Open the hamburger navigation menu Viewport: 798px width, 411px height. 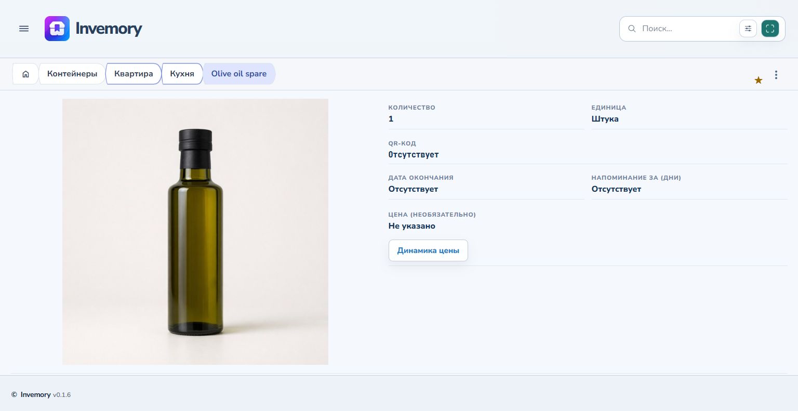tap(24, 29)
